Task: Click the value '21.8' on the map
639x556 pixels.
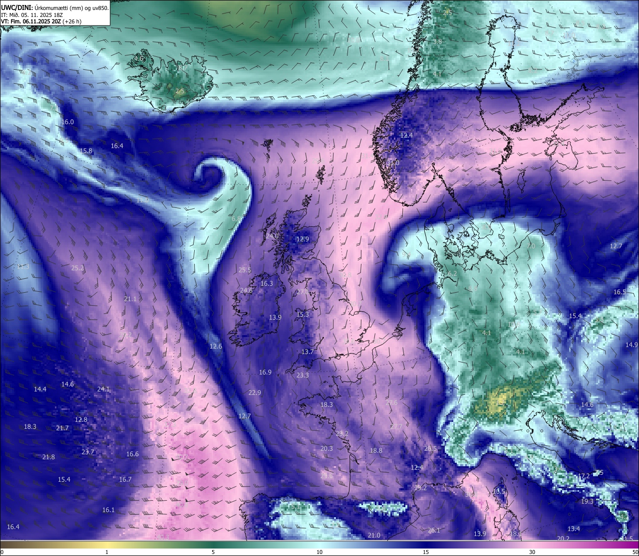Action: 48,457
